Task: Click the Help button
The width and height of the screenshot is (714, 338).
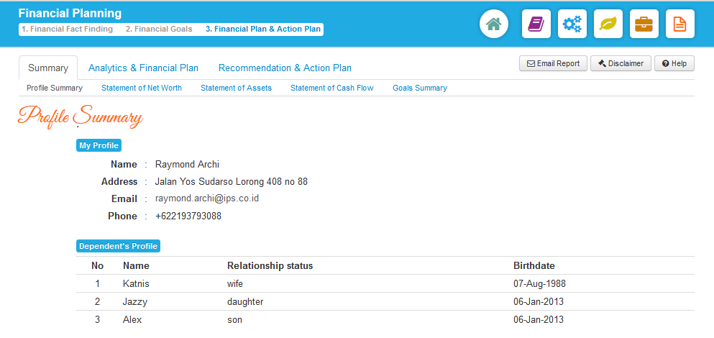Action: pyautogui.click(x=674, y=63)
